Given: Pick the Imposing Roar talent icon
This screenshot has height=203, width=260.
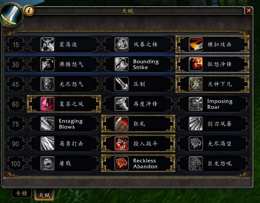Looking at the screenshot, I should (196, 104).
